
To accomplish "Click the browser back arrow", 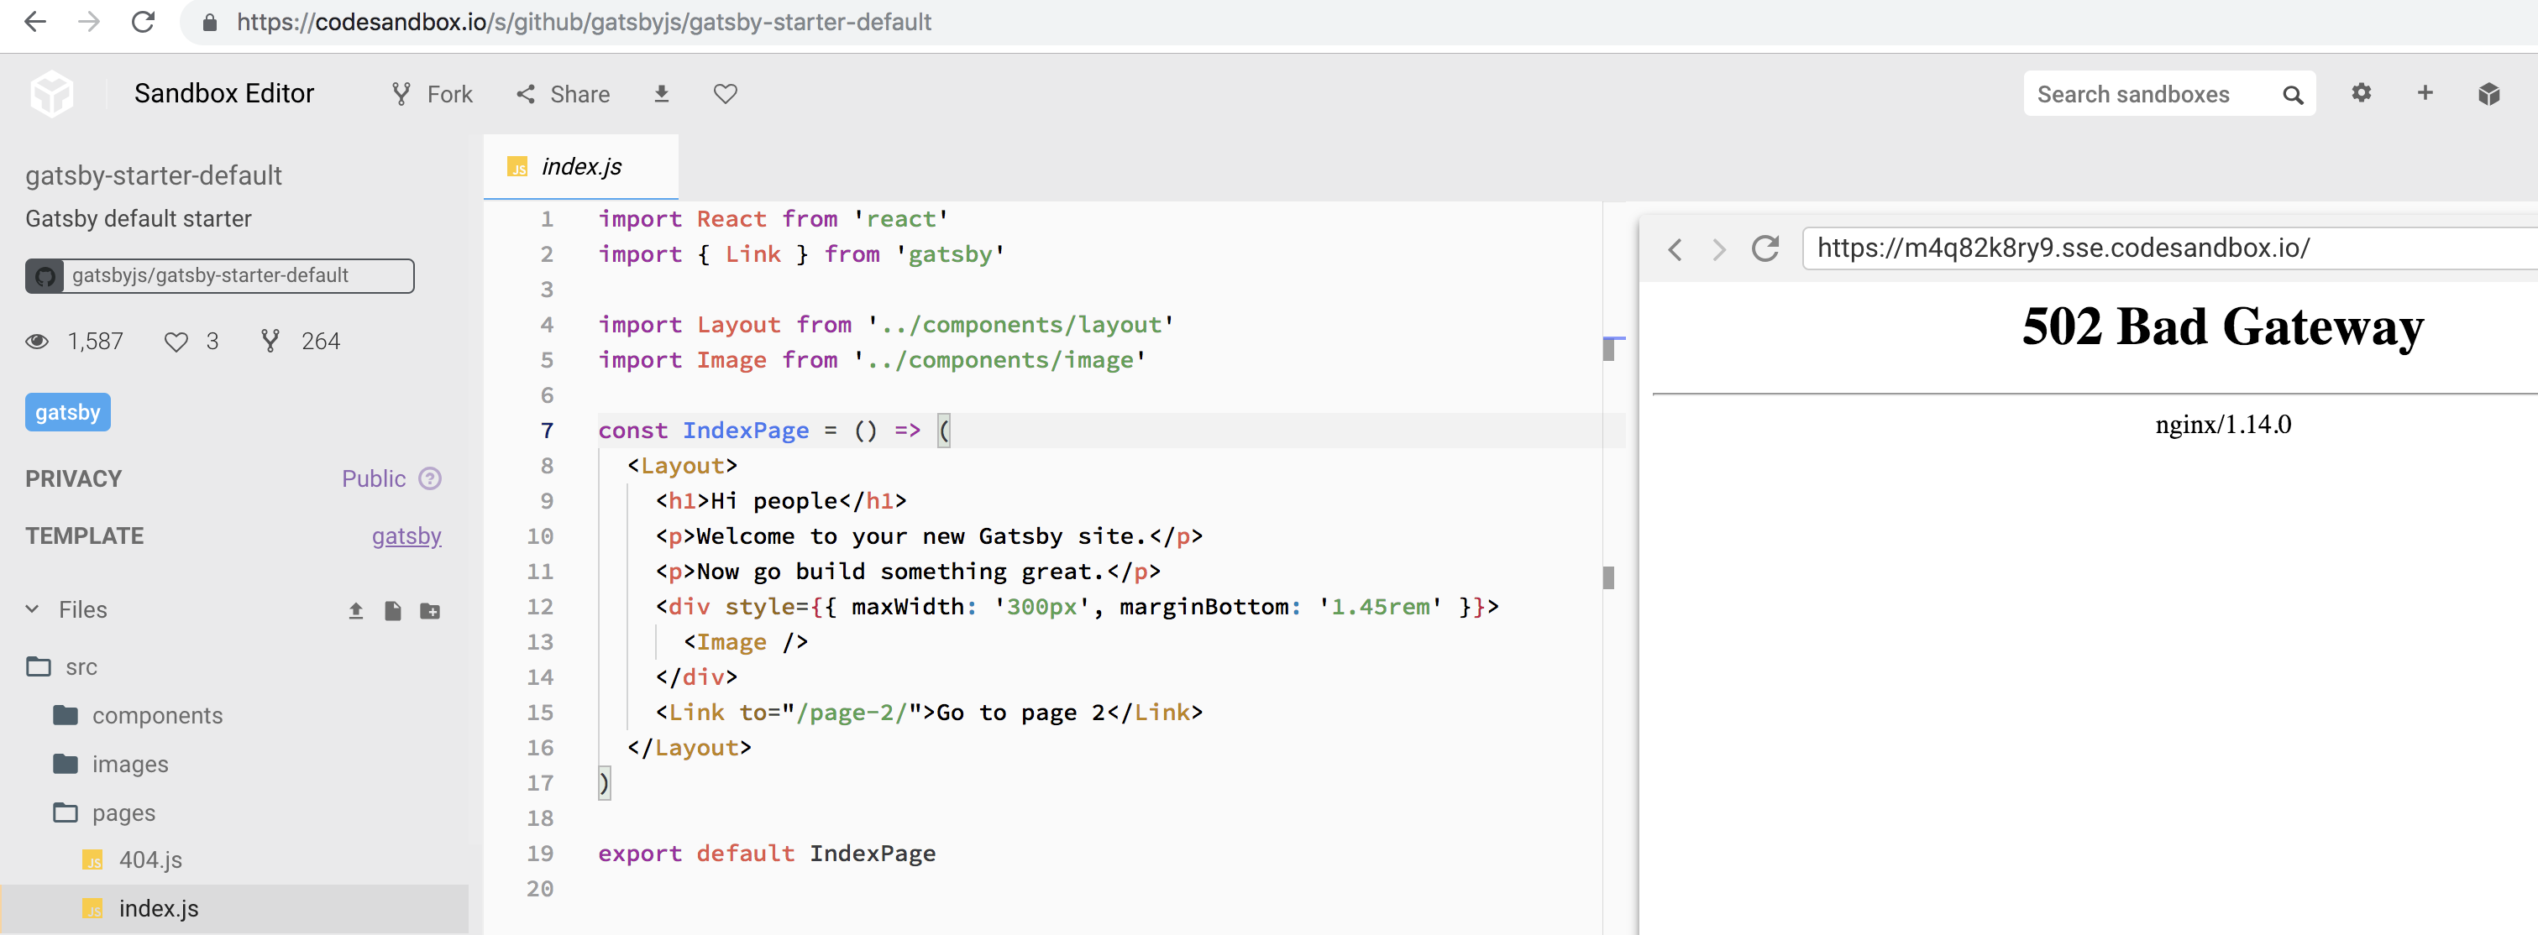I will 35,22.
